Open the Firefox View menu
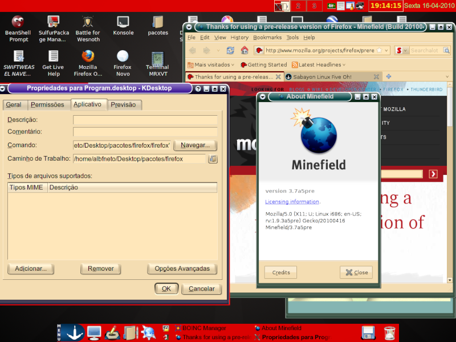 220,37
